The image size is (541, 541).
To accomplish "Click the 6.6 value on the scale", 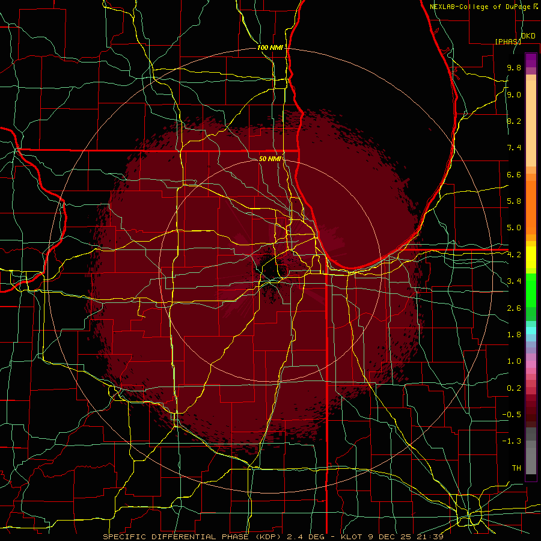I will tap(514, 174).
